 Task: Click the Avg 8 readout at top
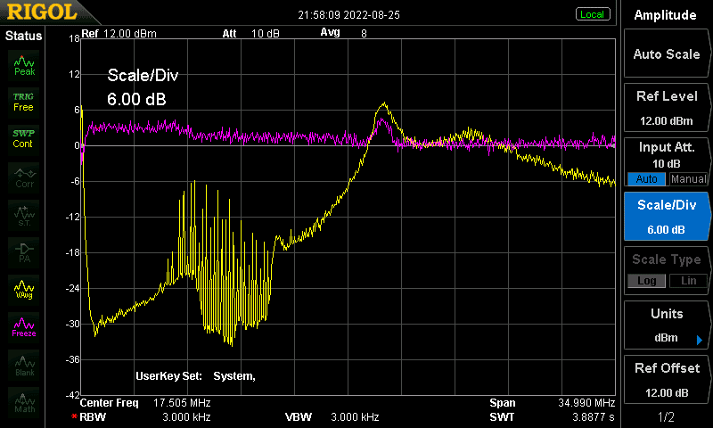pos(343,33)
